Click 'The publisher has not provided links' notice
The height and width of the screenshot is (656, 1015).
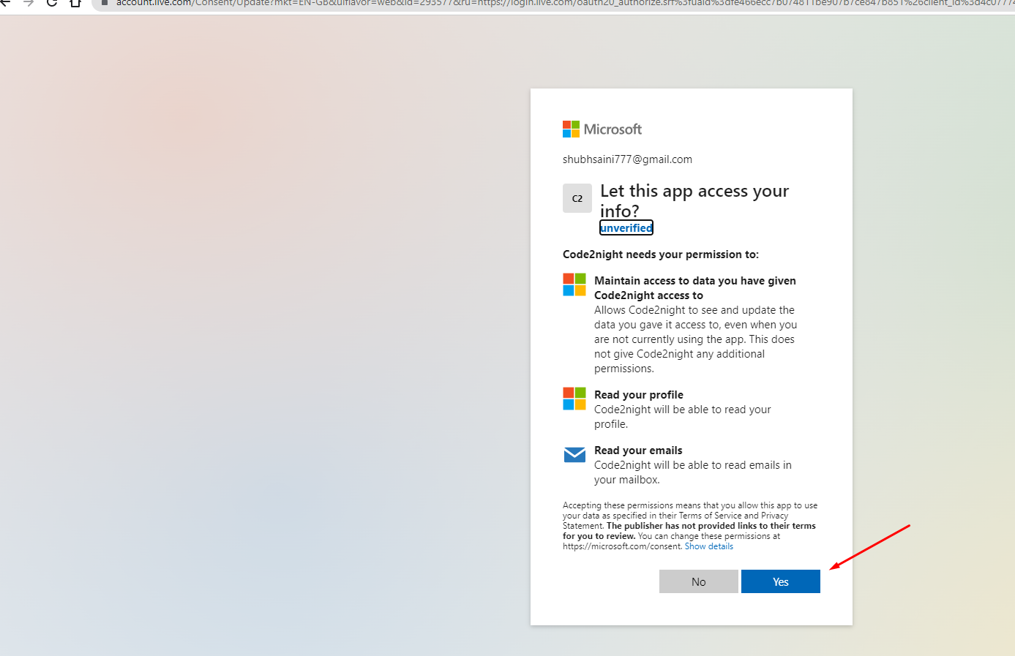coord(689,531)
